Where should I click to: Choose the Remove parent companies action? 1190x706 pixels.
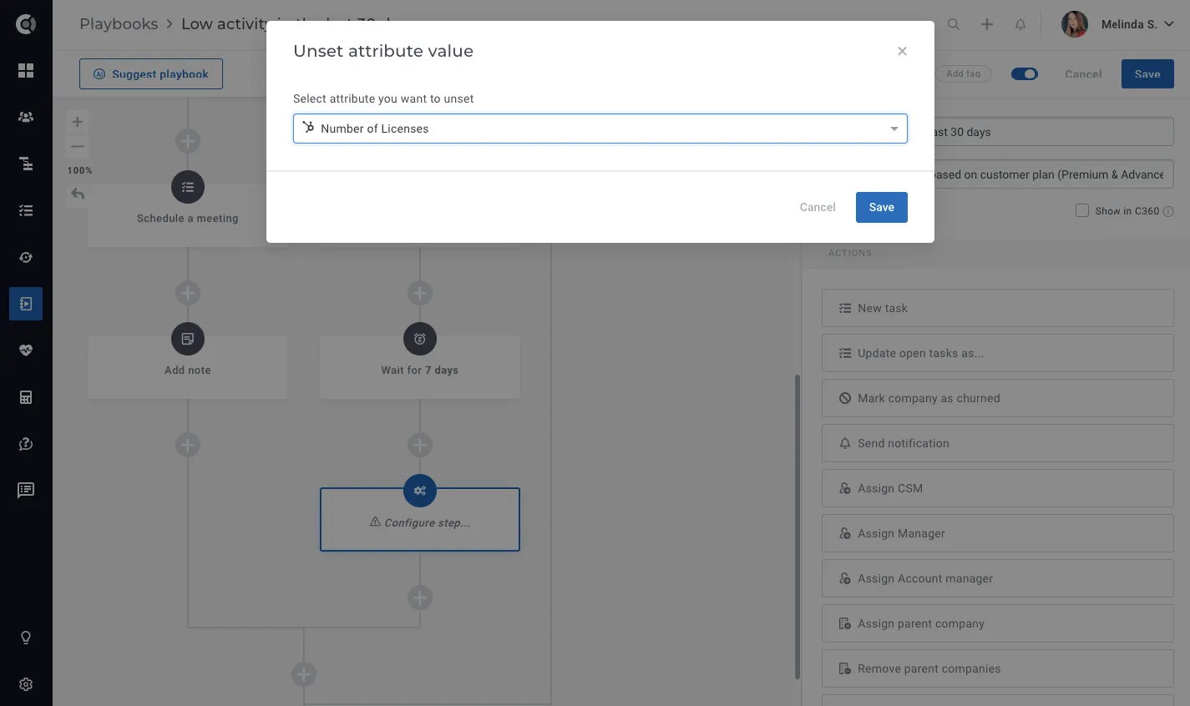(x=998, y=668)
